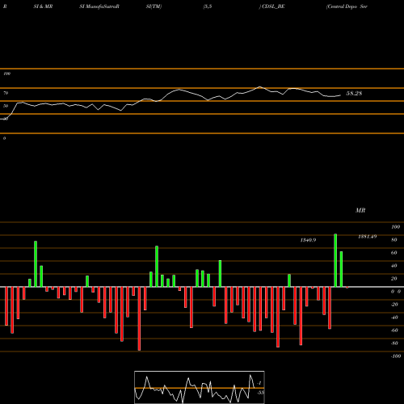Click the MR axis label -60
Viewport: 404px width, 404px height.
(394, 330)
